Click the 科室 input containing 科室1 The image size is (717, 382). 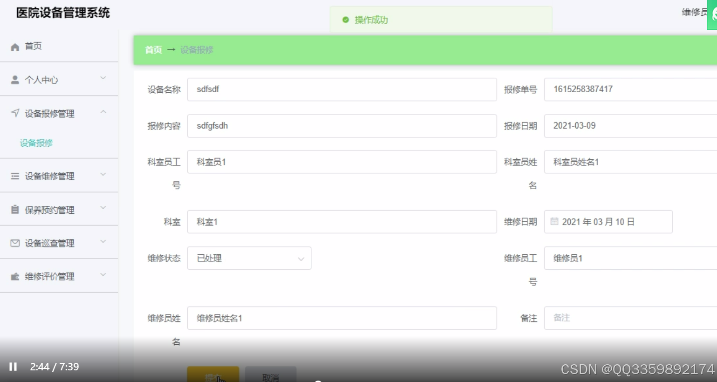(x=342, y=222)
